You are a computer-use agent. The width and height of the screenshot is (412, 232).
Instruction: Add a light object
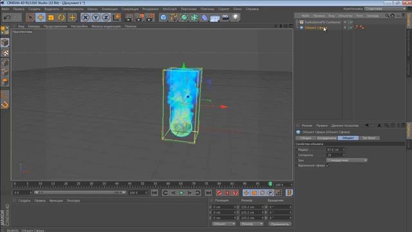pos(236,17)
